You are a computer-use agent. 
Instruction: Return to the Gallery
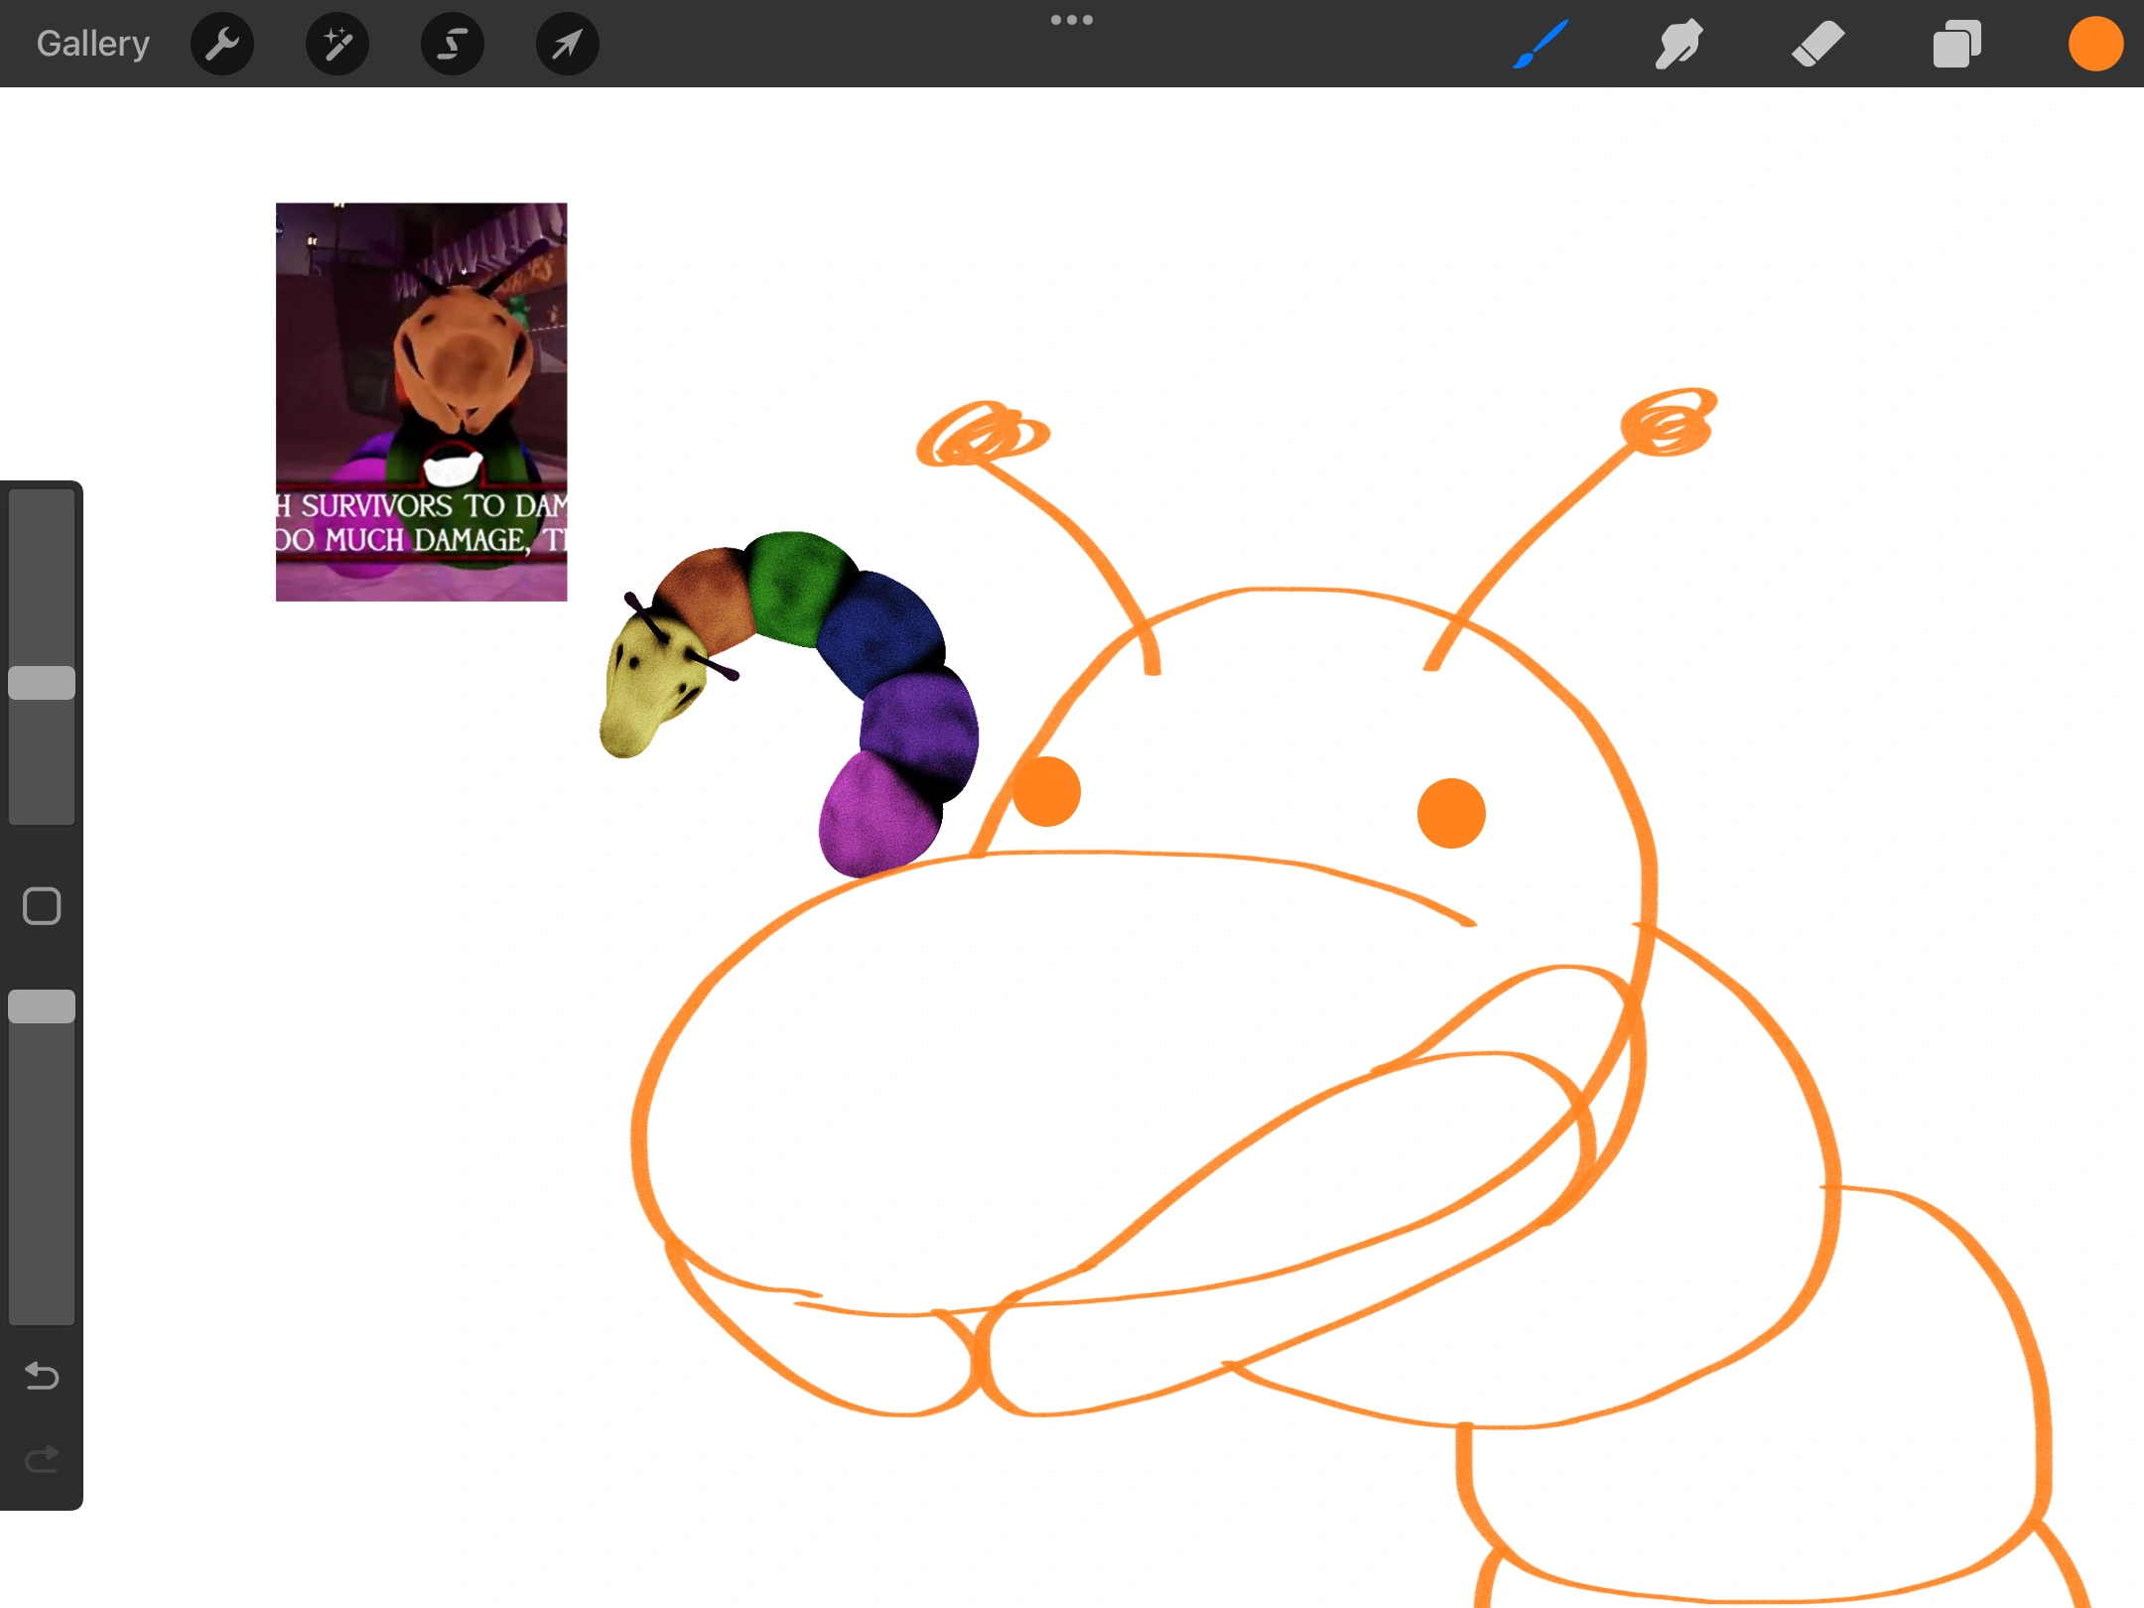[92, 44]
